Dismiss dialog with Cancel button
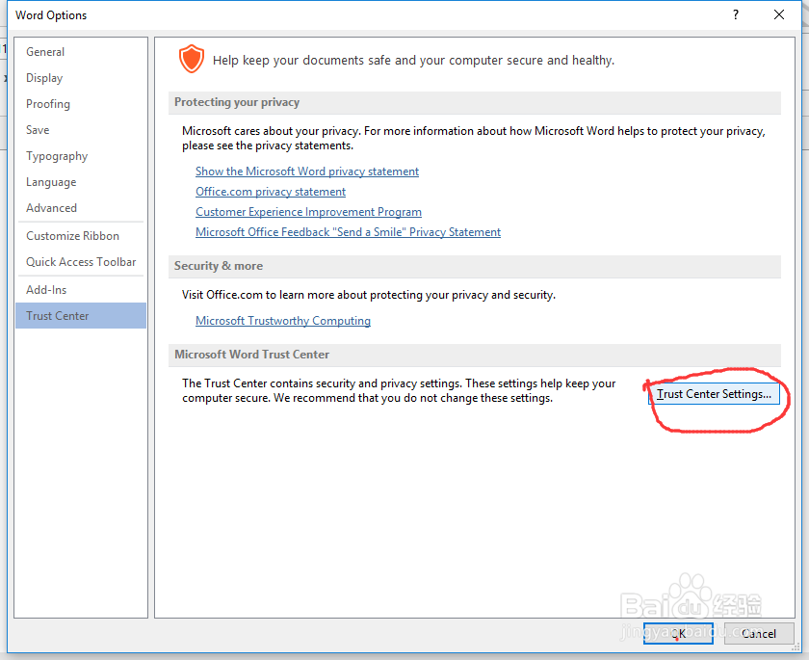This screenshot has width=809, height=660. coord(759,633)
